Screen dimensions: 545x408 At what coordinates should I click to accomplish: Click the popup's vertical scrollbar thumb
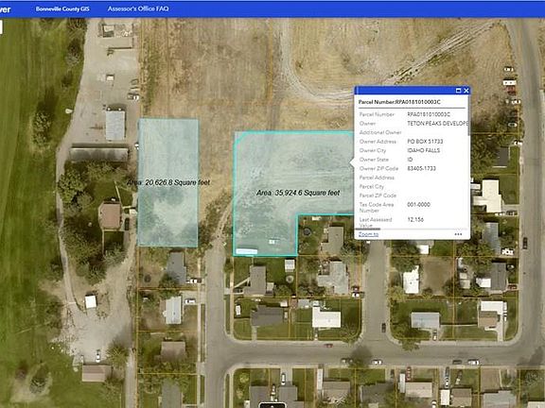tap(469, 115)
